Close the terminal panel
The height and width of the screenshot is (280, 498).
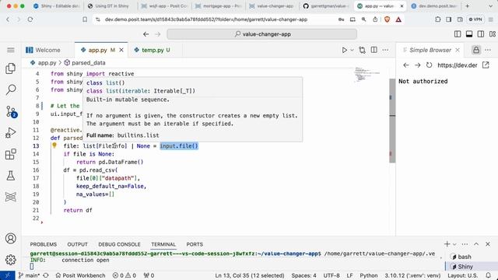488,243
